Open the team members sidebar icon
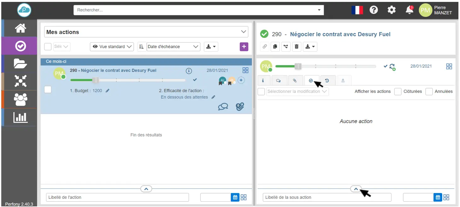460x207 pixels. [21, 100]
